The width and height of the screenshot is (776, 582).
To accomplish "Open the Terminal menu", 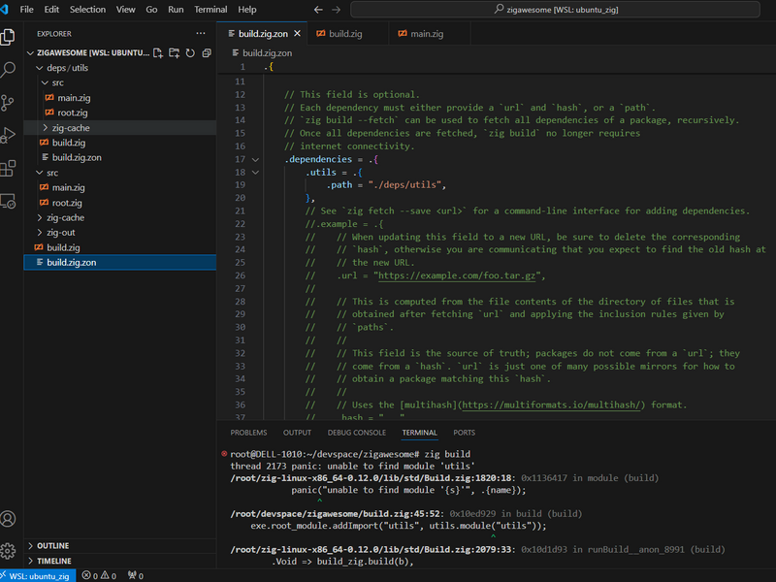I will pos(210,9).
